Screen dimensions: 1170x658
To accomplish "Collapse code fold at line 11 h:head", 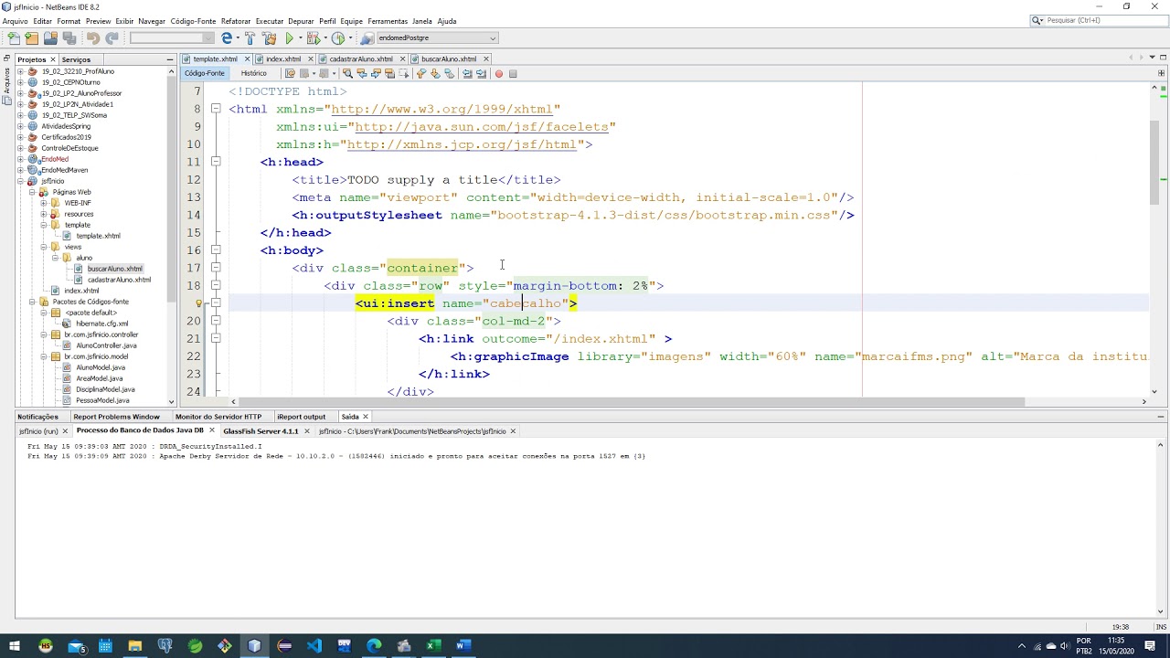I will coord(216,162).
